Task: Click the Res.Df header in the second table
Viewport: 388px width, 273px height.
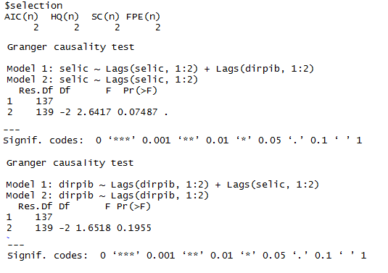Action: click(x=35, y=206)
